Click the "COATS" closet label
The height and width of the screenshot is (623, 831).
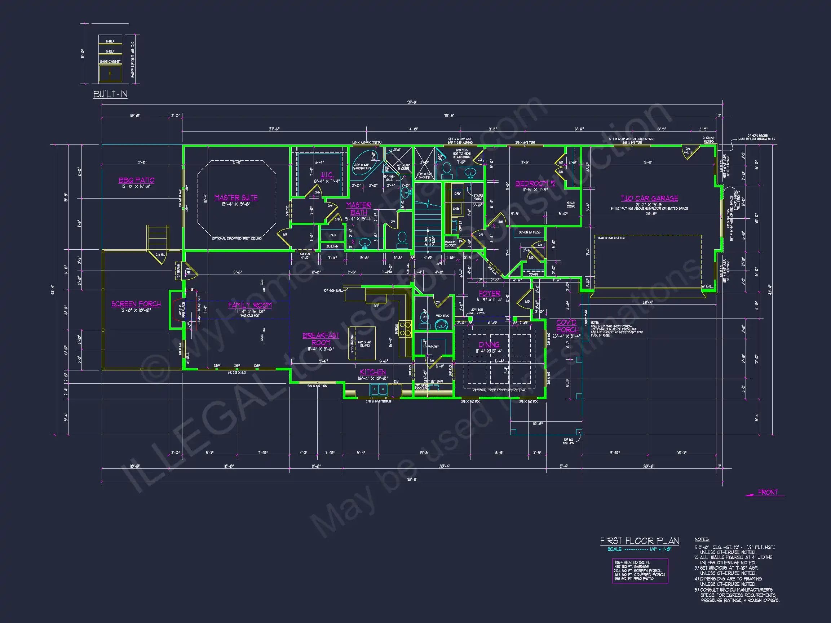coord(533,274)
